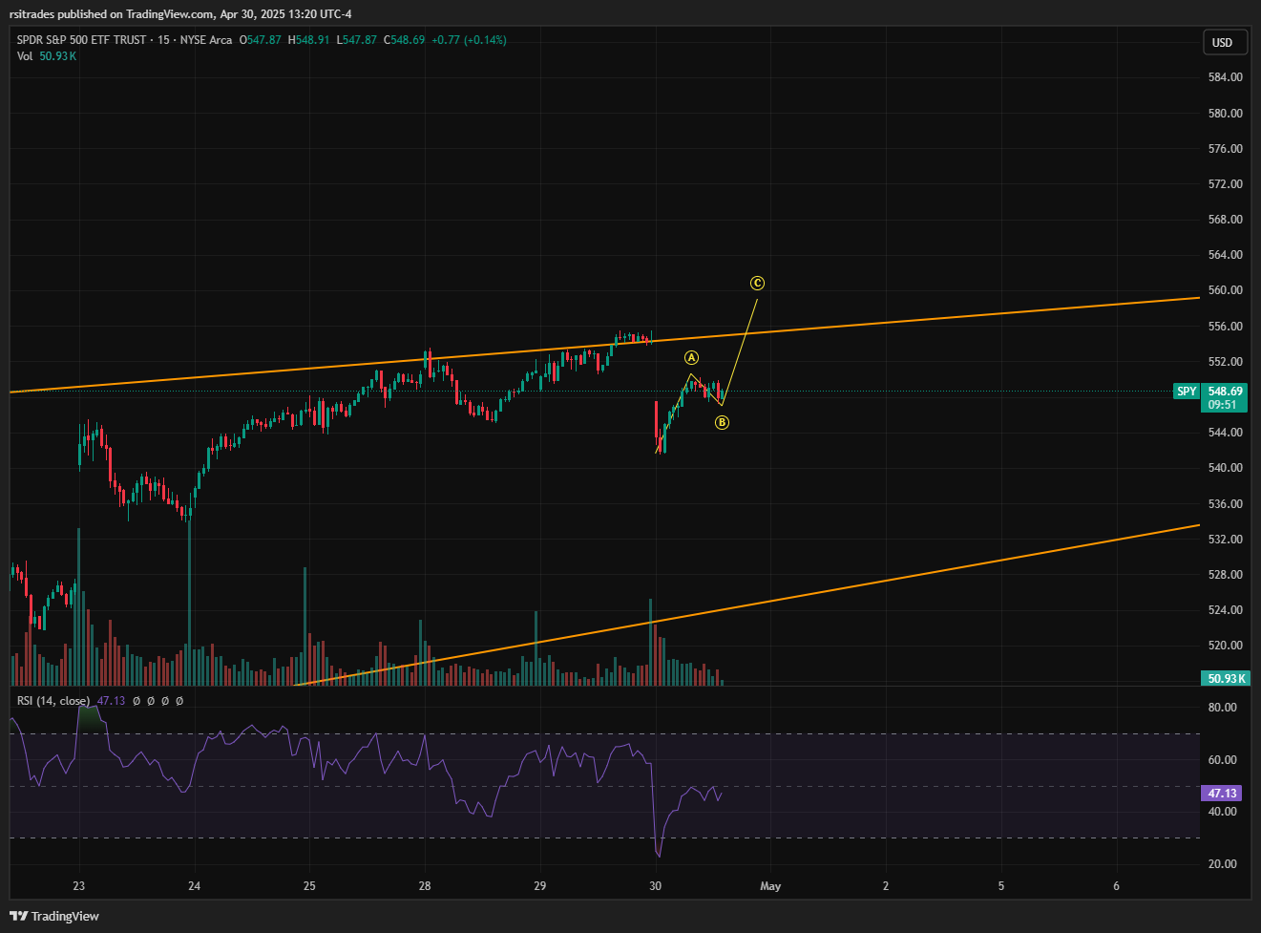
Task: Click the 528.00 price axis label
Action: point(1226,575)
